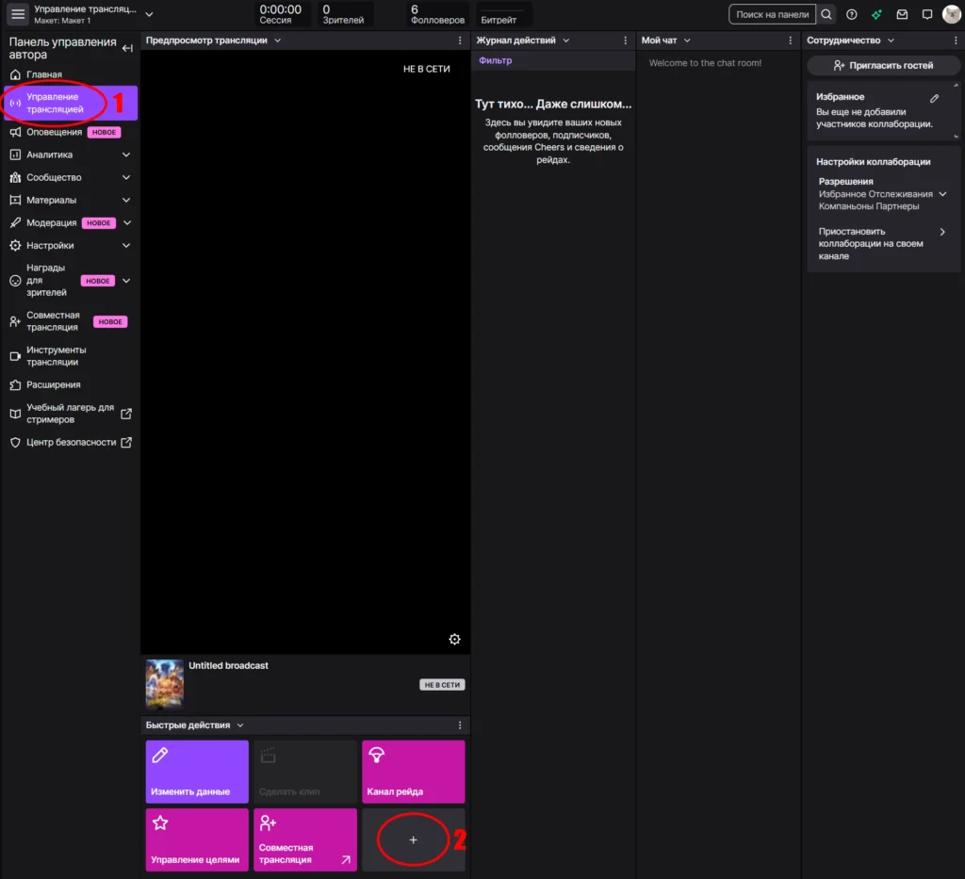
Task: Click the search magnifier icon
Action: click(x=826, y=14)
